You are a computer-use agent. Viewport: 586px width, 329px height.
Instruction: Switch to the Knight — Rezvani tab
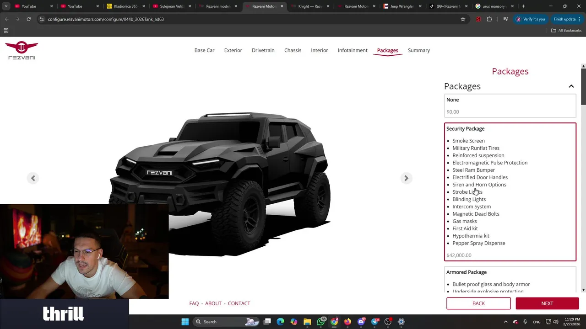point(309,6)
